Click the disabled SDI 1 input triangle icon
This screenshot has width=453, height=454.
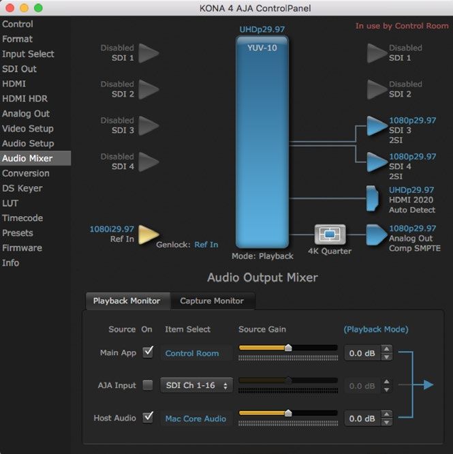coord(149,53)
